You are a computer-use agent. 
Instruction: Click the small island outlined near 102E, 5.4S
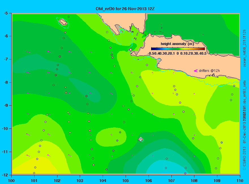[x=63, y=22]
